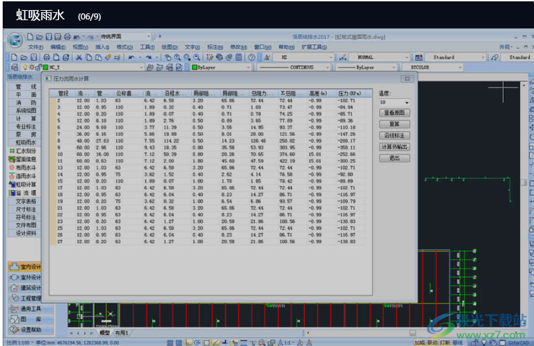The height and width of the screenshot is (346, 534).
Task: Select the Pan hand tool
Action: point(167,57)
